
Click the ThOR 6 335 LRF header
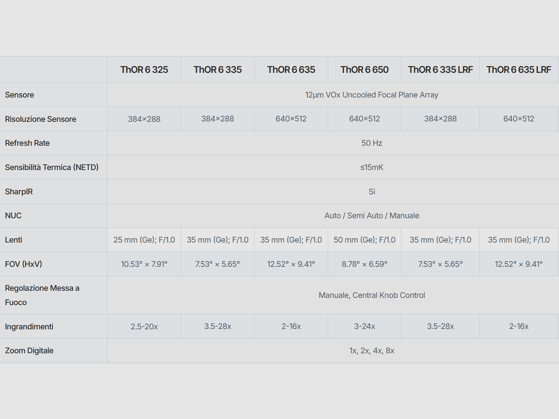click(x=440, y=70)
